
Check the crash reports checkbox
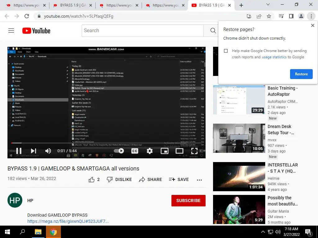pos(226,51)
